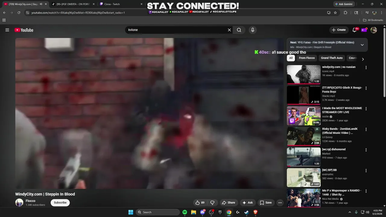Switch to the JPGF OMERTA TikTok tab

pyautogui.click(x=73, y=4)
